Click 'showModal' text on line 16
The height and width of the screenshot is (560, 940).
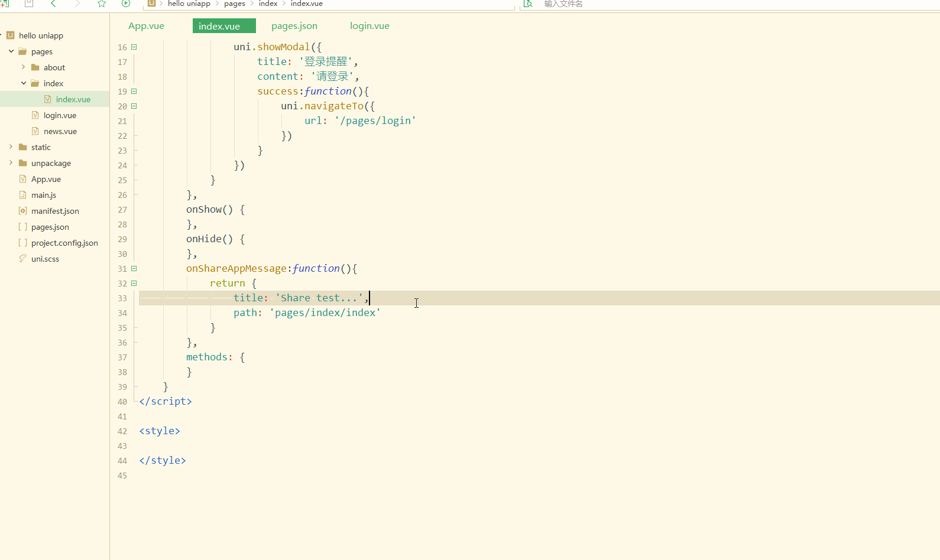[x=284, y=47]
